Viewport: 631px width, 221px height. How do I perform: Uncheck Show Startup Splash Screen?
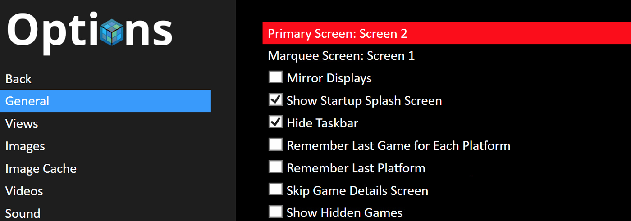coord(275,99)
